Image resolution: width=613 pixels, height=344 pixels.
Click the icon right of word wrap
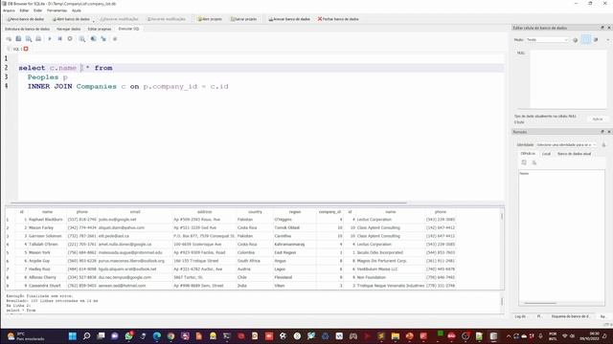[x=596, y=40]
